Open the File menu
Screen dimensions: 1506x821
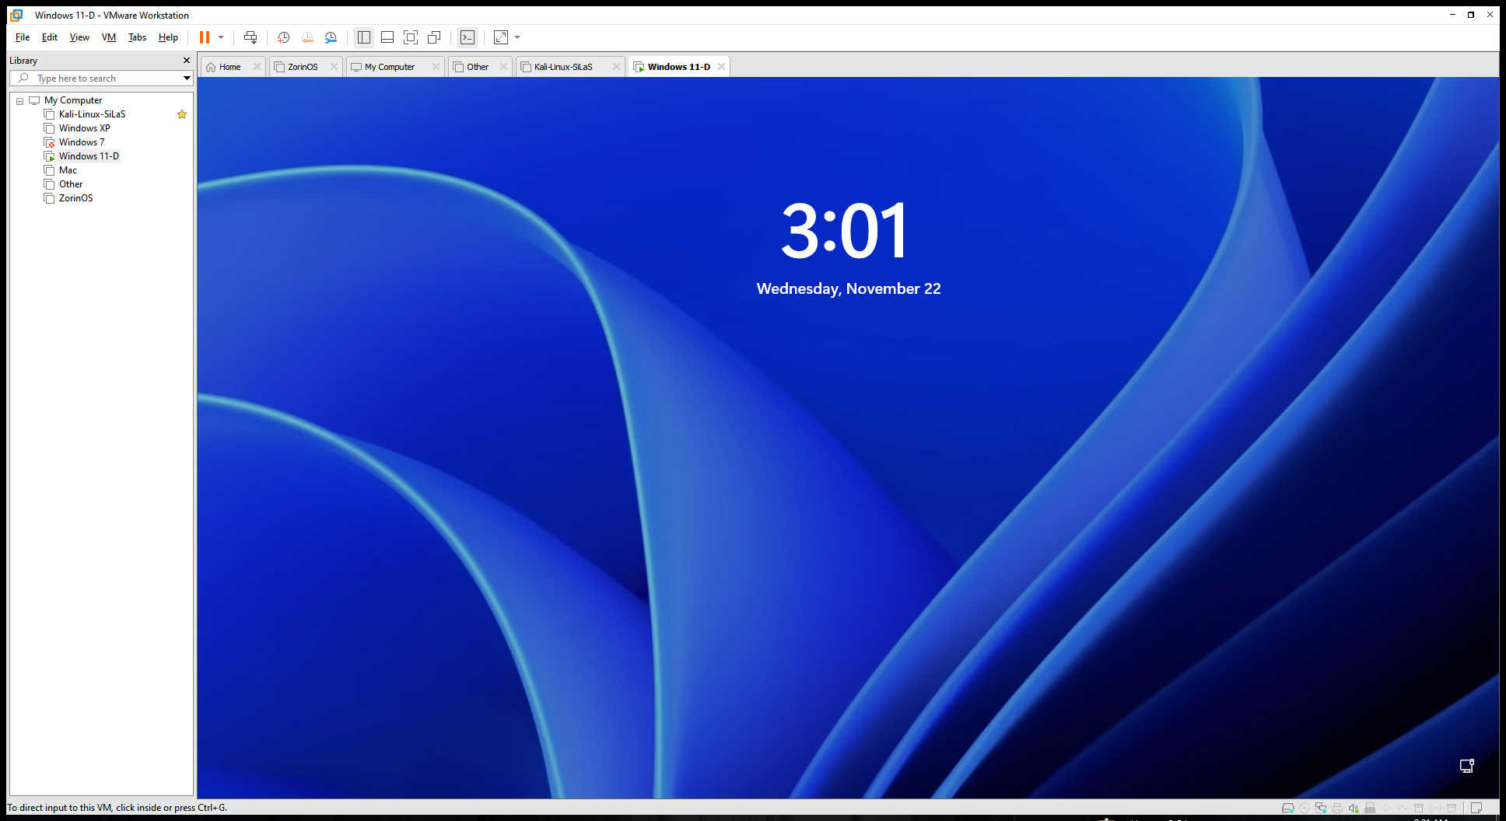[x=23, y=37]
